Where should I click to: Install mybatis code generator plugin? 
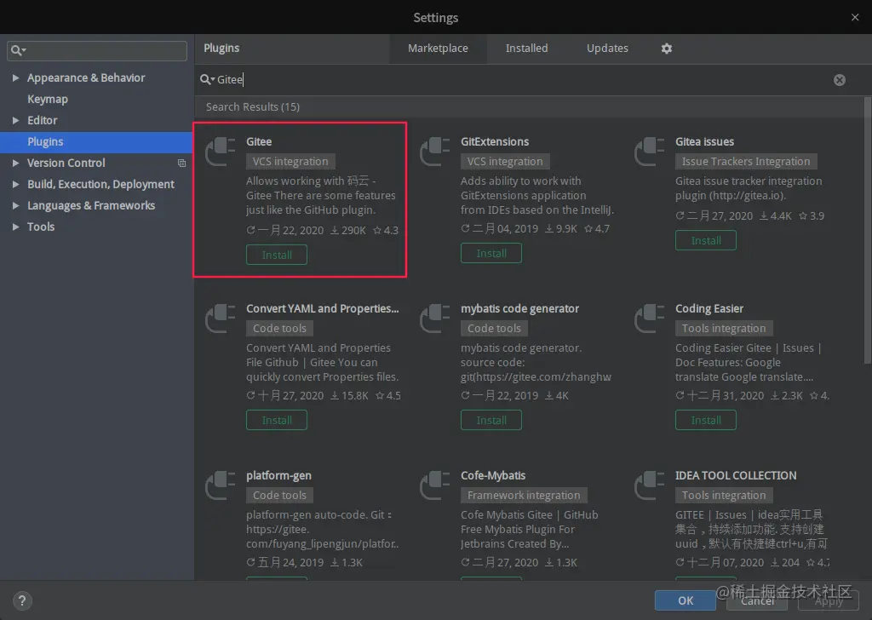pyautogui.click(x=491, y=420)
